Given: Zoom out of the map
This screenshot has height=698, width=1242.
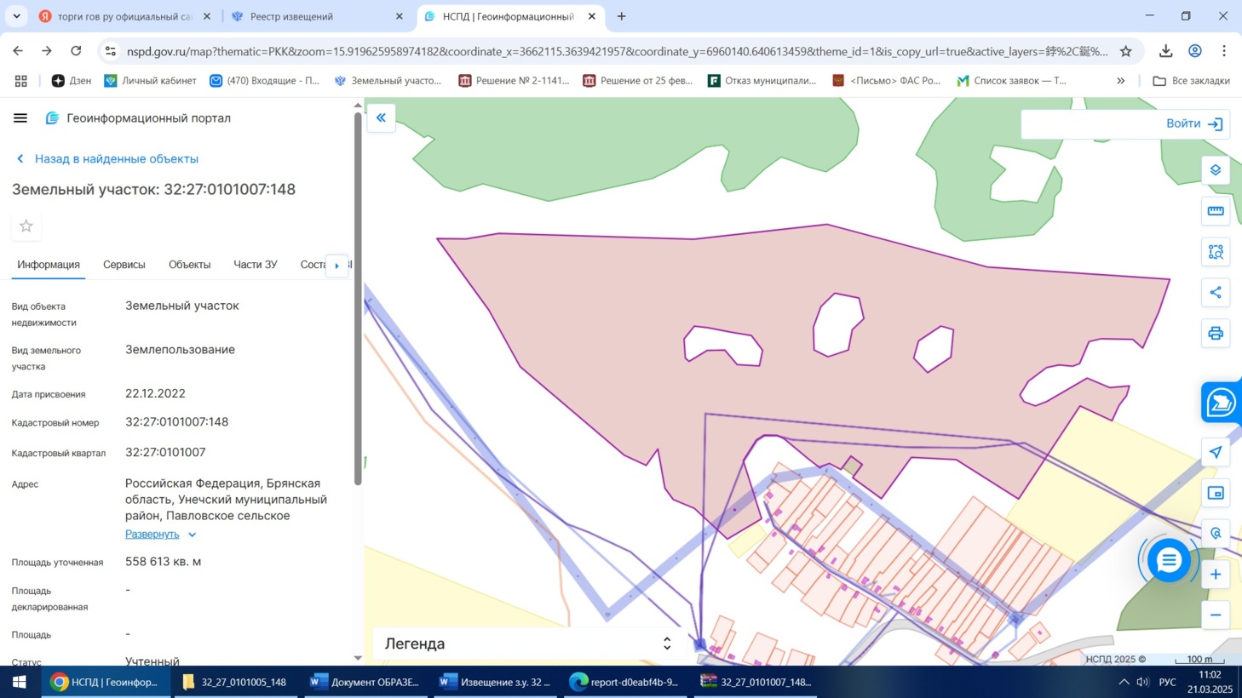Looking at the screenshot, I should [x=1215, y=615].
